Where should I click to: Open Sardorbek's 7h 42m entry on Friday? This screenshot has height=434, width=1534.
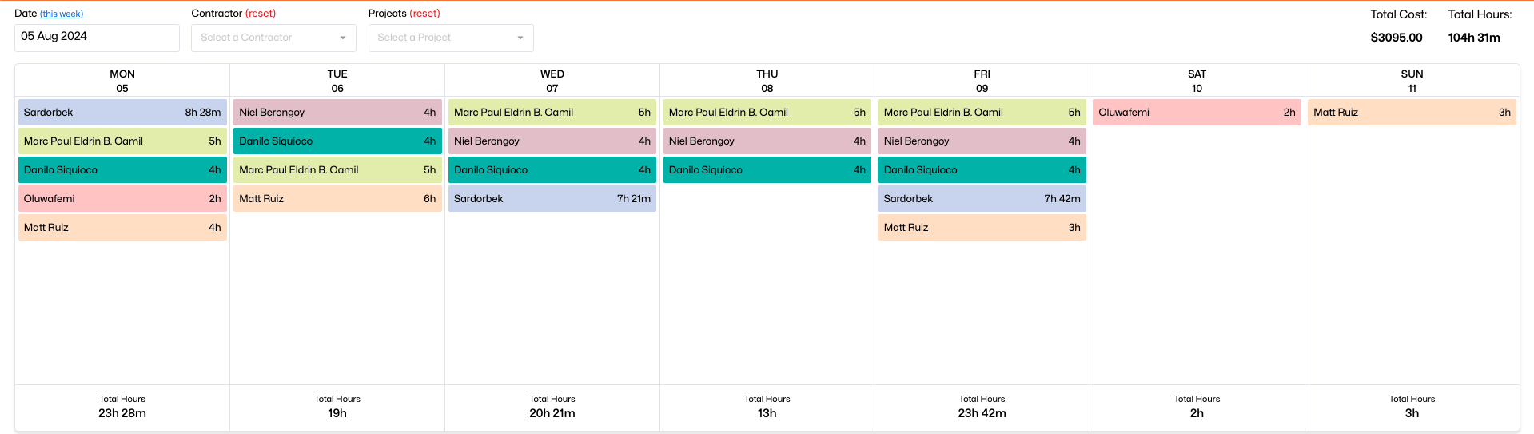pos(982,199)
